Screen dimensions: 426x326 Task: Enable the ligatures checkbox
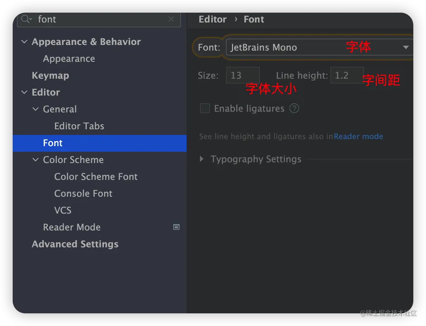click(x=205, y=109)
